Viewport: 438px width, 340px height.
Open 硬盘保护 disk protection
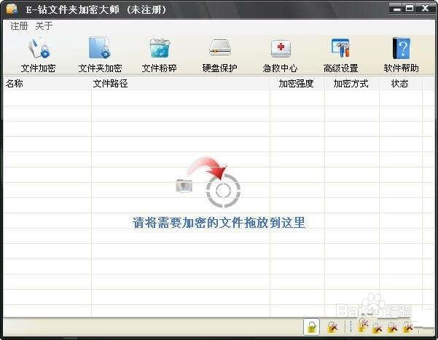pyautogui.click(x=220, y=55)
